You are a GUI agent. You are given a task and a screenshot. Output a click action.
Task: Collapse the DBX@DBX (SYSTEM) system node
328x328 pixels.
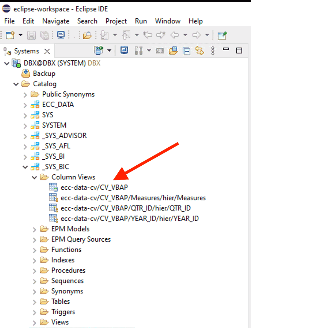[7, 63]
